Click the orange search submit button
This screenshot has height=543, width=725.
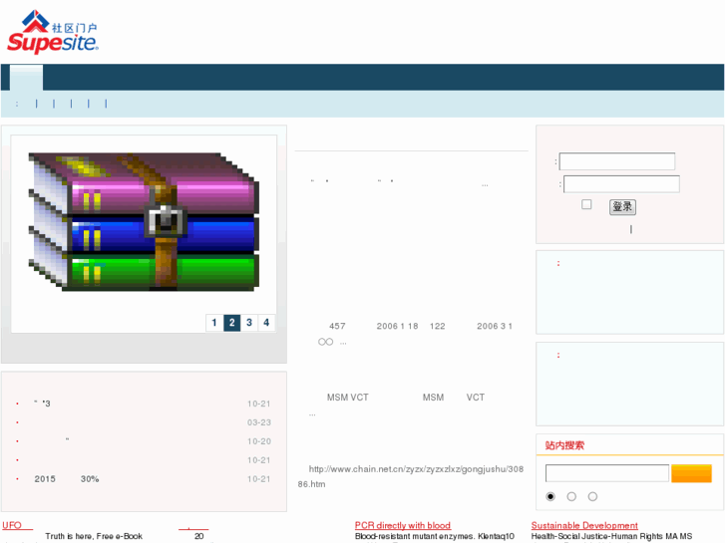pyautogui.click(x=691, y=473)
